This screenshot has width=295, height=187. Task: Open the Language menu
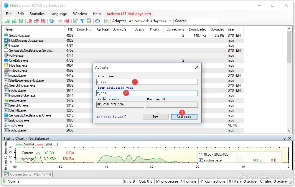tap(59, 14)
